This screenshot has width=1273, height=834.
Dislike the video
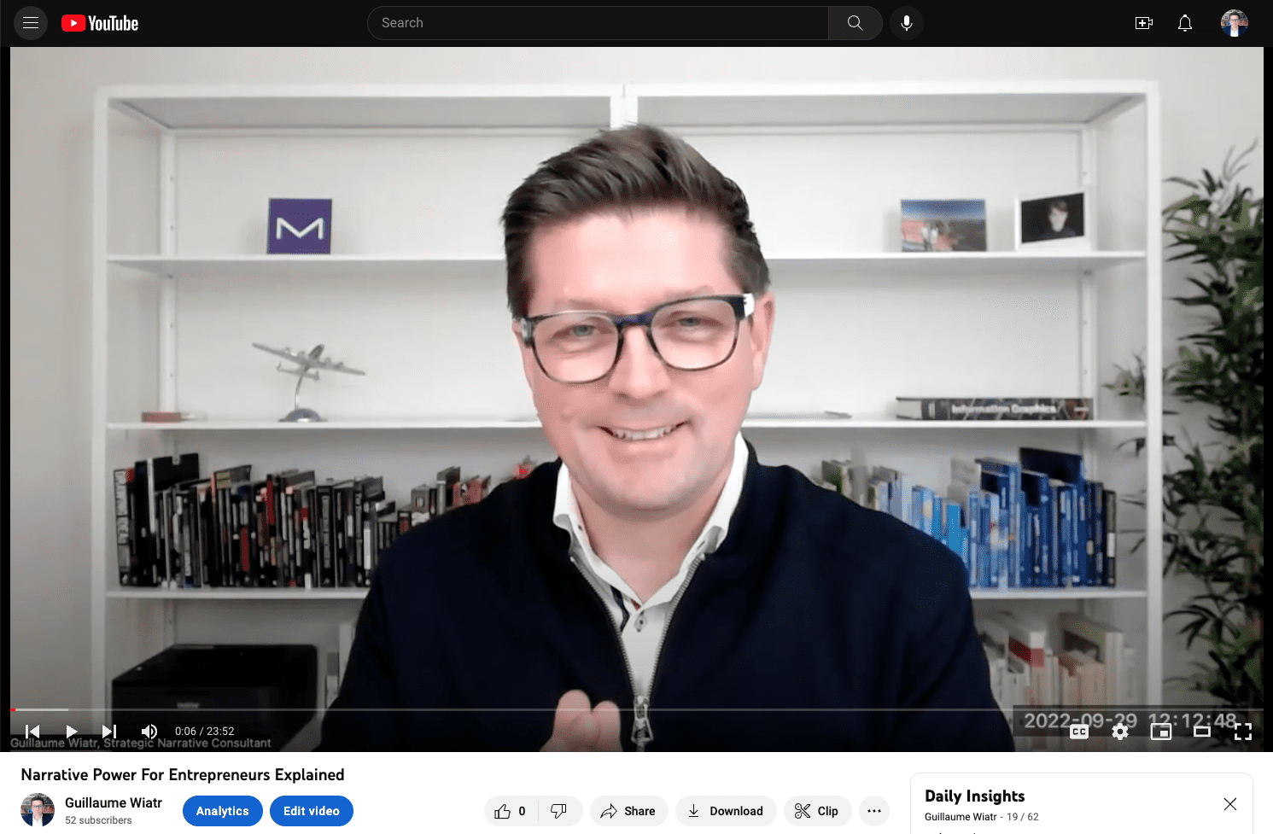tap(559, 811)
